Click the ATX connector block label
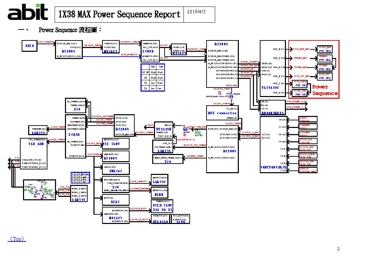Screen dimensions: 366x261 [x=222, y=113]
